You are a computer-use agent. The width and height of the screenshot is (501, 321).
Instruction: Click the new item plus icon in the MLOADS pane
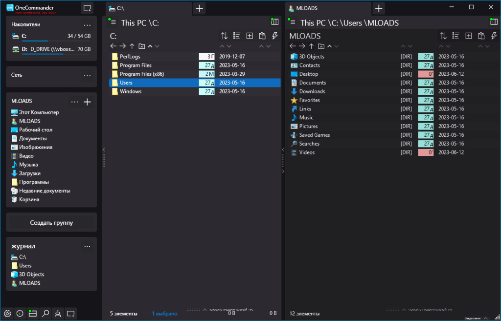[468, 36]
